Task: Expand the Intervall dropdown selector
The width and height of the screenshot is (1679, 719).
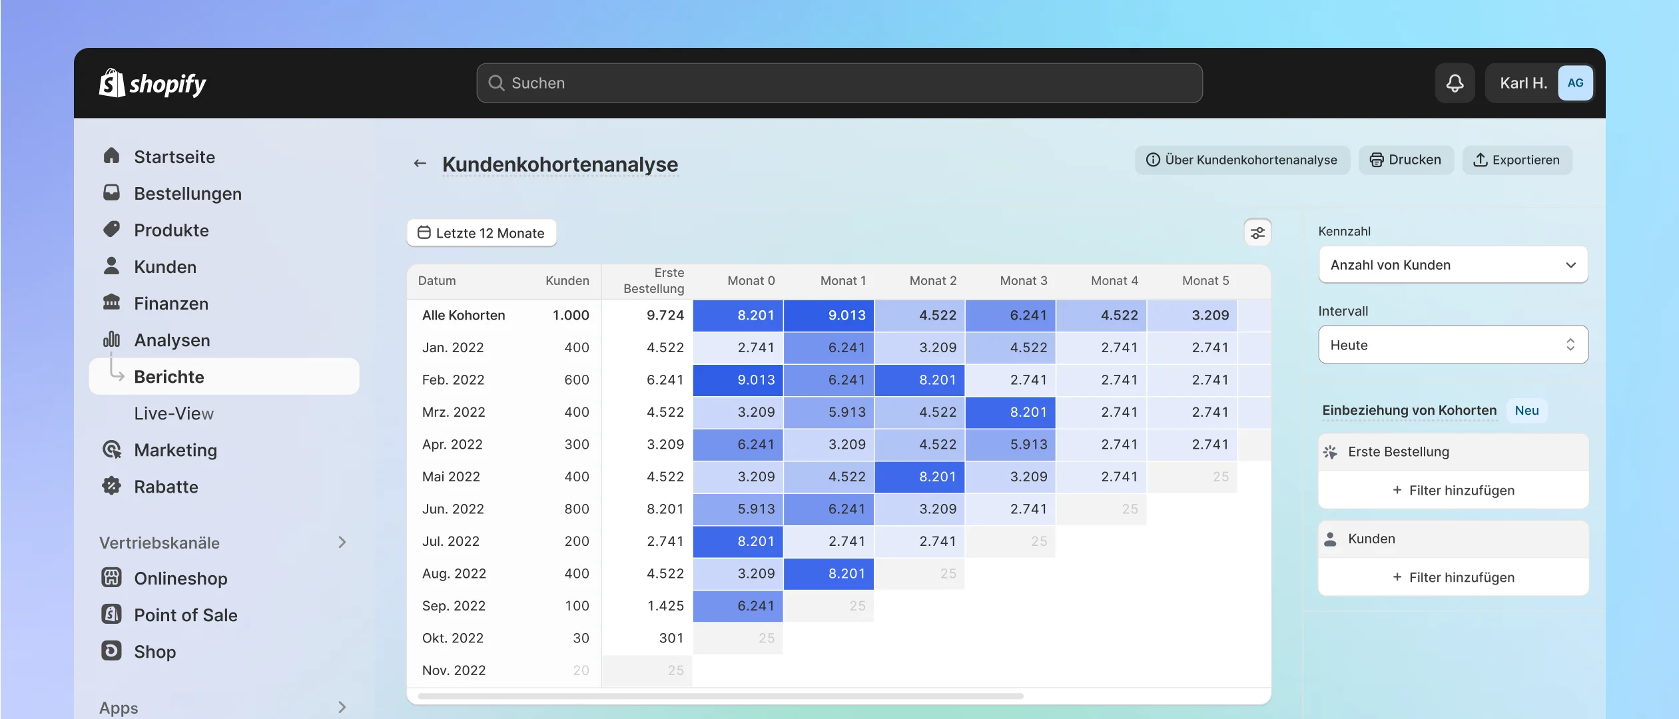Action: pos(1453,345)
